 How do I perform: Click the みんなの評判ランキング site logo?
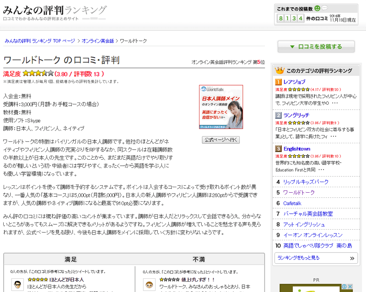coord(55,10)
